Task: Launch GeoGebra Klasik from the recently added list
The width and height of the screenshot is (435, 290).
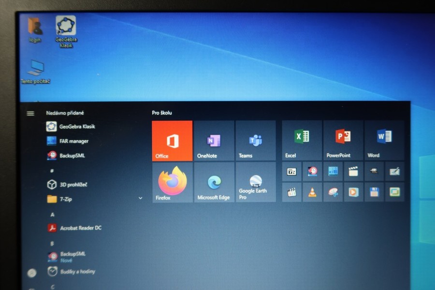Action: pyautogui.click(x=71, y=127)
